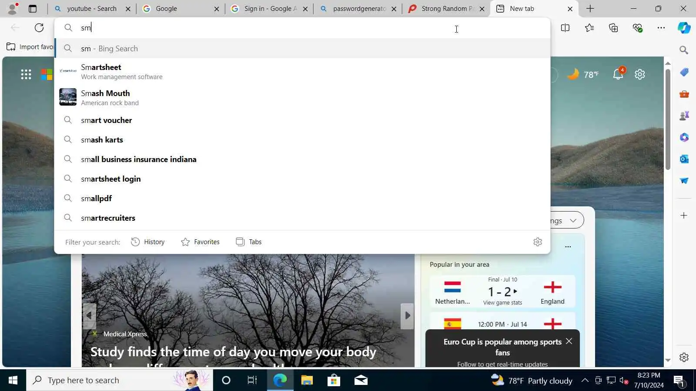Open View game stats link
The width and height of the screenshot is (696, 391).
502,303
